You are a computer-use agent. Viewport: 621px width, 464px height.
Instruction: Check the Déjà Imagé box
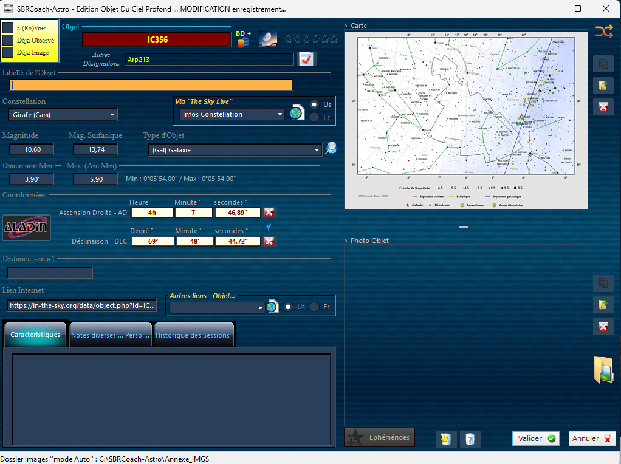click(8, 52)
